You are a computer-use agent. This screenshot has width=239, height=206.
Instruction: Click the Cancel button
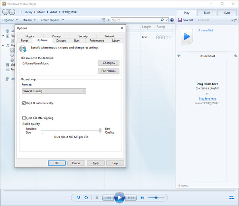pyautogui.click(x=76, y=163)
